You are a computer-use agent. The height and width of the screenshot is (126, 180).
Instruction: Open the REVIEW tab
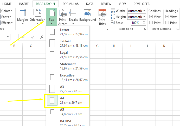click(106, 4)
